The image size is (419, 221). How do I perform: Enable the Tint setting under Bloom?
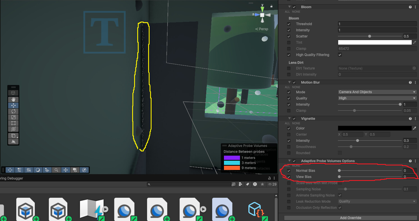pos(289,42)
